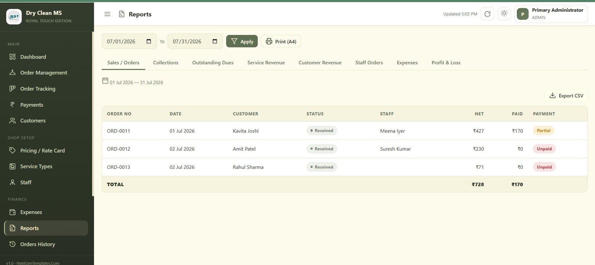The height and width of the screenshot is (265, 595).
Task: Export the report as CSV
Action: tap(566, 95)
